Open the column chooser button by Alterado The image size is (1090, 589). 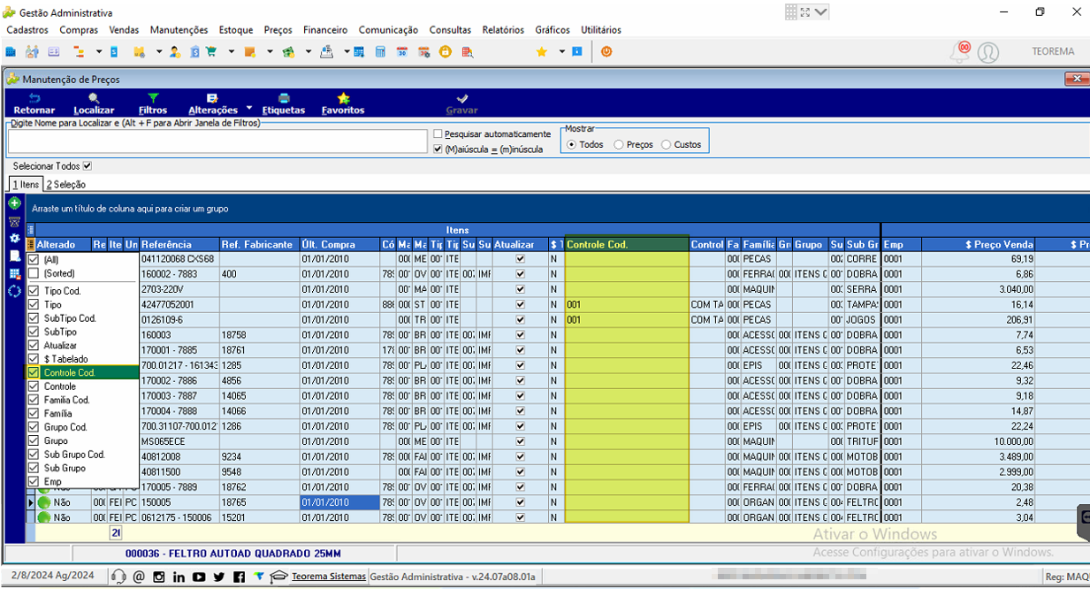(x=30, y=244)
